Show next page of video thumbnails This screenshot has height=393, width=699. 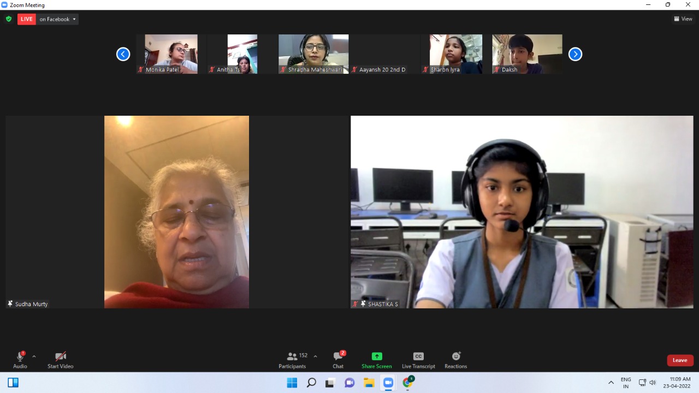tap(575, 54)
